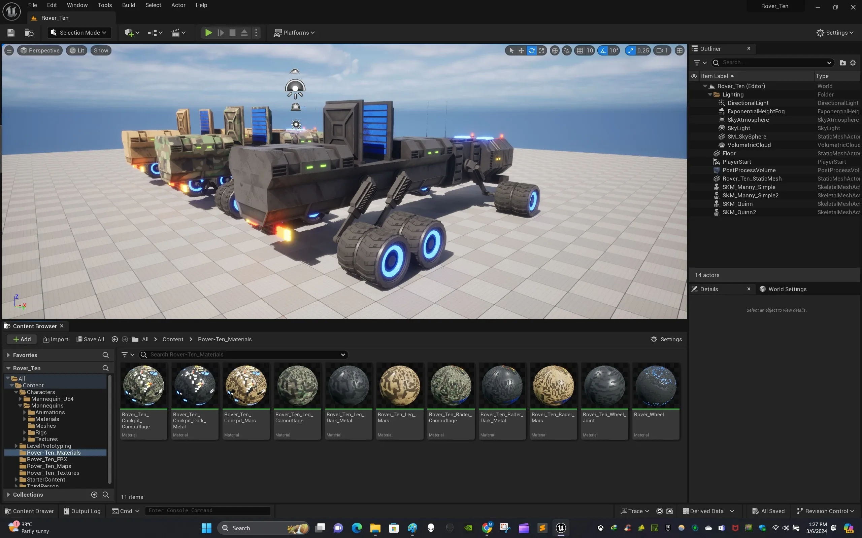Adjust camera speed button showing 1
Screen dimensions: 862x538
[x=662, y=50]
